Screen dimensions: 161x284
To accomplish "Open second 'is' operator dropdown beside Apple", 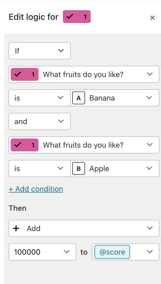I will point(40,168).
